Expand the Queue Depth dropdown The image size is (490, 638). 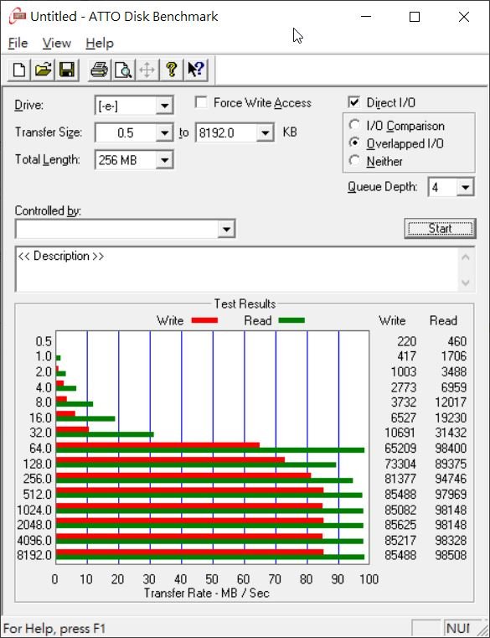(465, 187)
